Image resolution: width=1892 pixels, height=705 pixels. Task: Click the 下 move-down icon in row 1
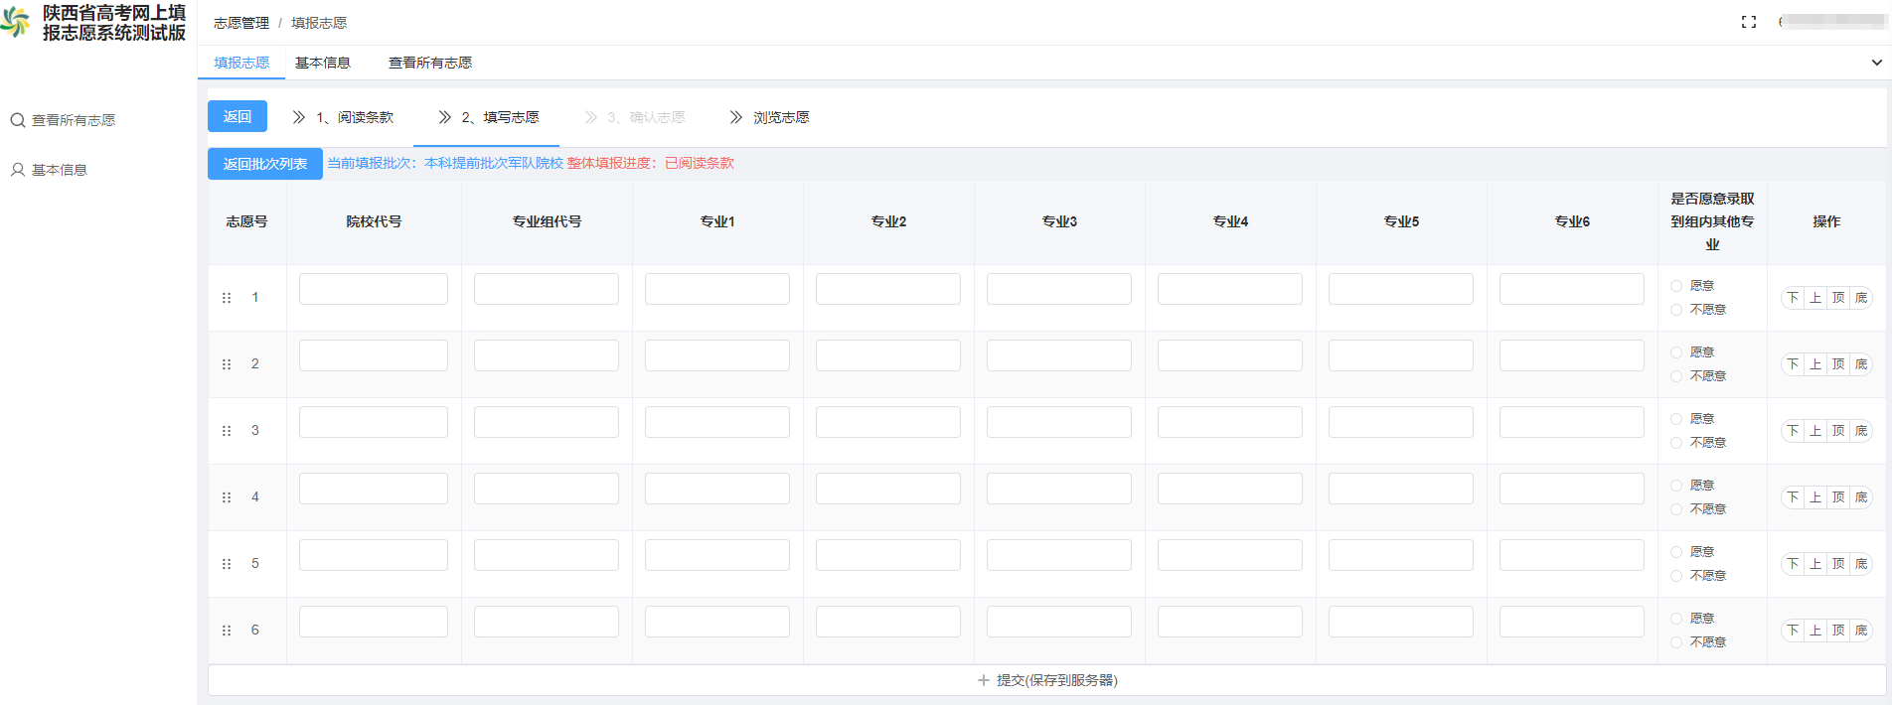click(x=1793, y=298)
